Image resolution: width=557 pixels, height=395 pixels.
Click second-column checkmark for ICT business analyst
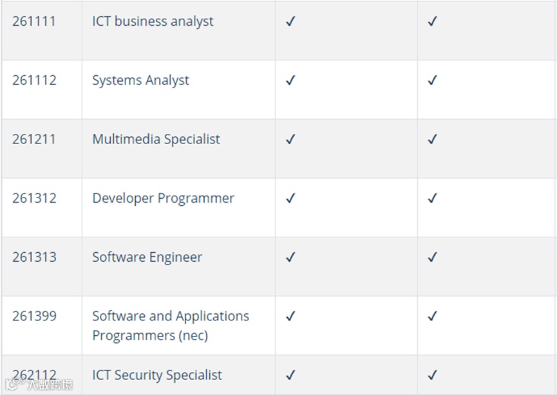pos(432,21)
